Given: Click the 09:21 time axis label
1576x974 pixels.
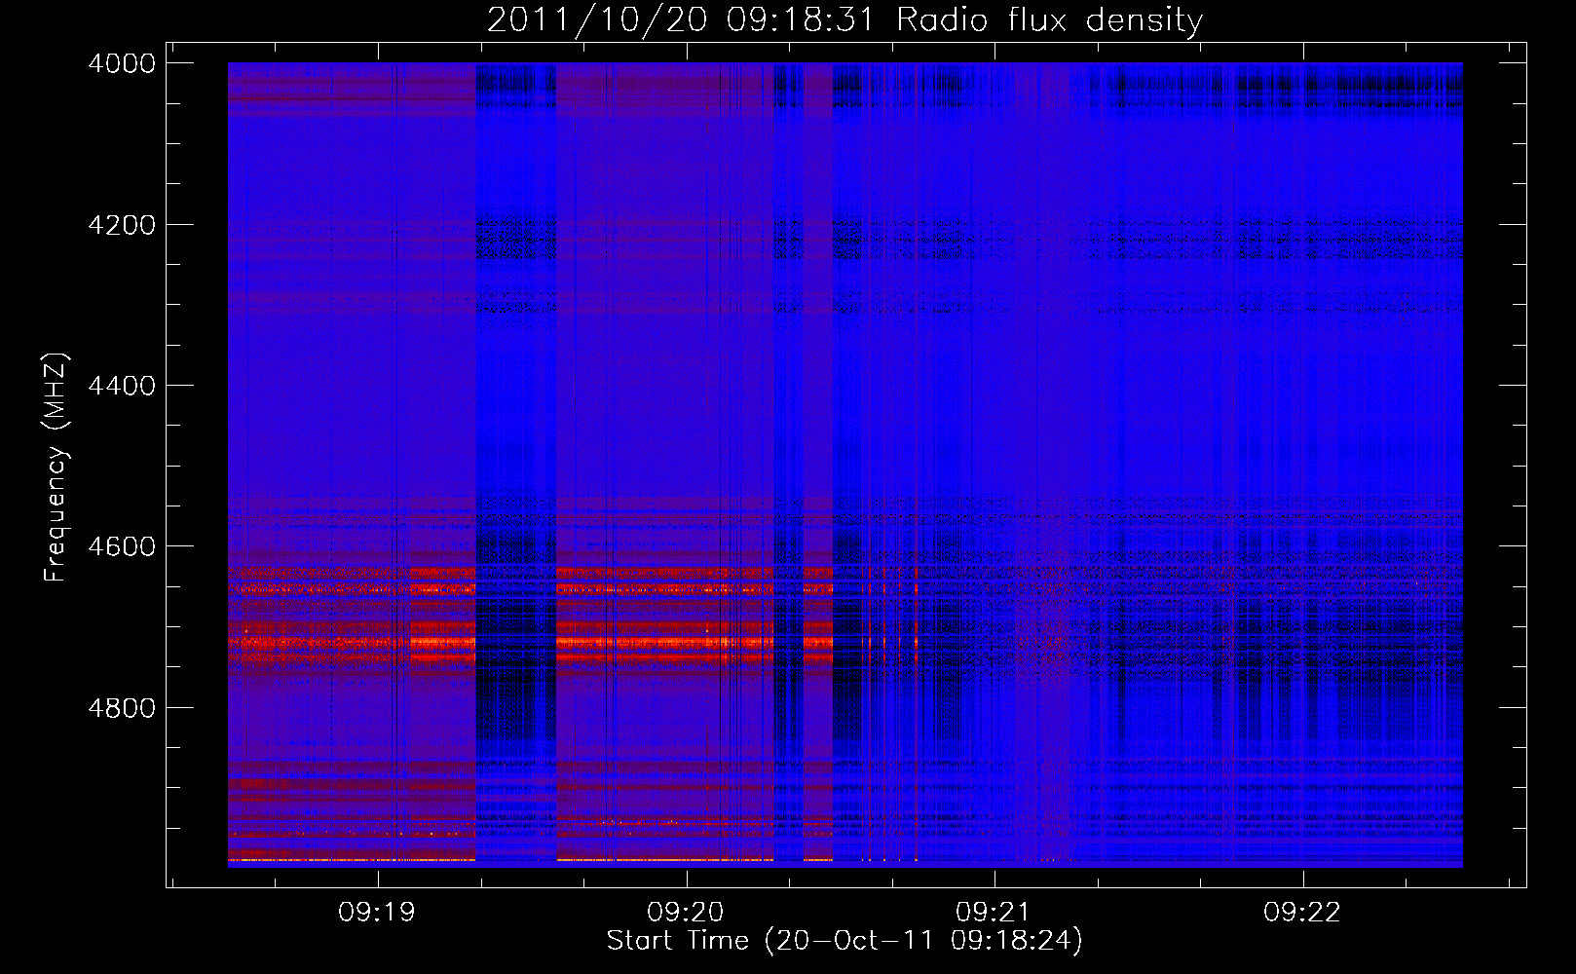Looking at the screenshot, I should [x=994, y=913].
